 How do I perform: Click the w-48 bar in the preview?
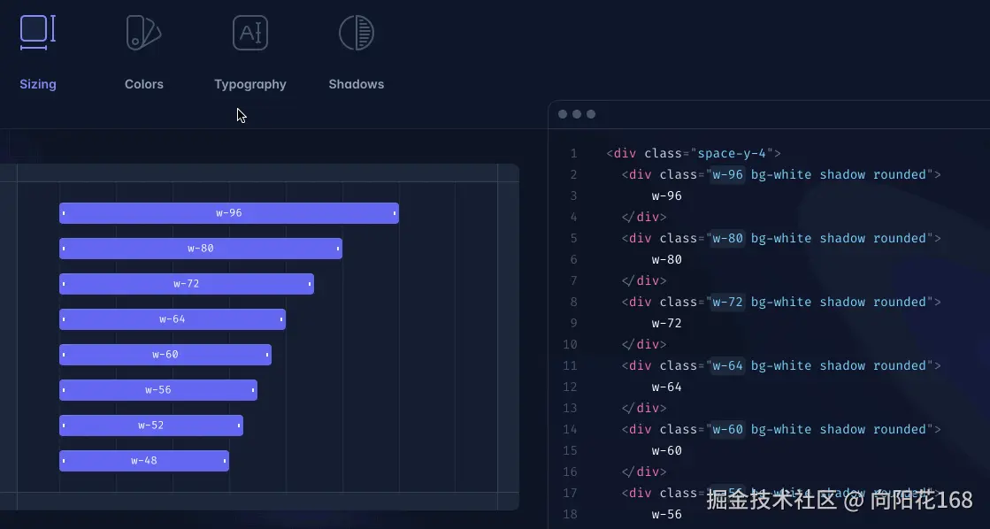(x=144, y=460)
